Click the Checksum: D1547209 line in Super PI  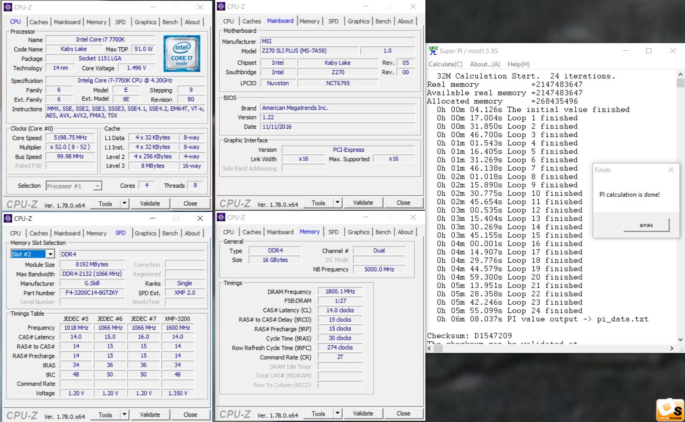(469, 336)
